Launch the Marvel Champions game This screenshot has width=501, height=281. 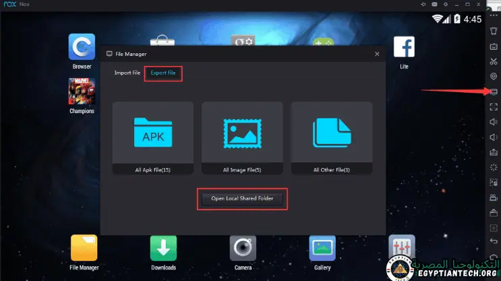tap(82, 92)
